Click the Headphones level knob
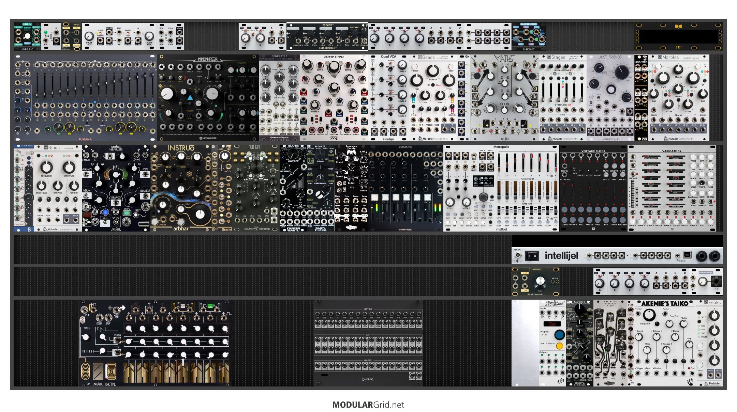Image resolution: width=737 pixels, height=412 pixels. 702,282
